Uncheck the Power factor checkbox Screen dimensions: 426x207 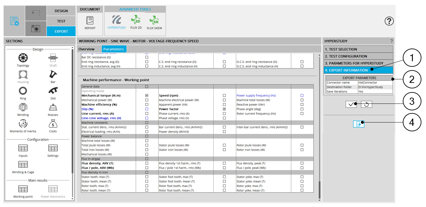tap(224, 109)
